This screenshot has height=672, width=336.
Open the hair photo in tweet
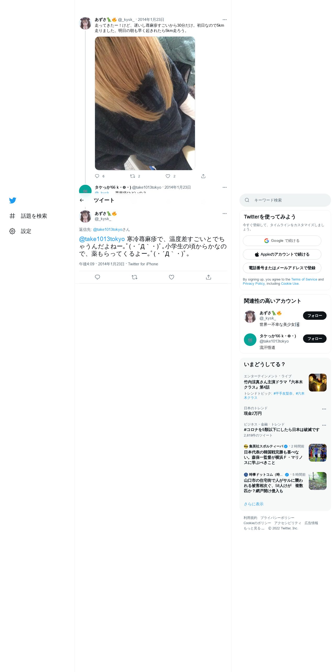click(145, 103)
